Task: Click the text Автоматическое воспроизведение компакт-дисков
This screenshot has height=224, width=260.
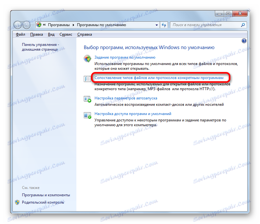Action: click(159, 105)
